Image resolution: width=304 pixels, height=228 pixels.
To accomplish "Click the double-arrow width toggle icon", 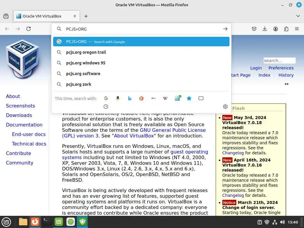I will (286, 84).
